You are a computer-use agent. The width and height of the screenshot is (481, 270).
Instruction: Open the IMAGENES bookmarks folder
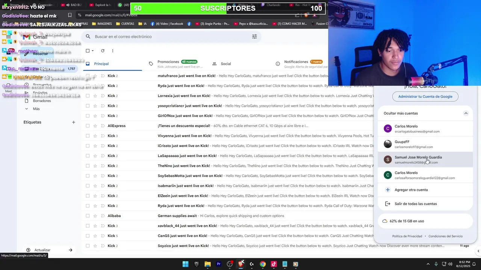(101, 24)
